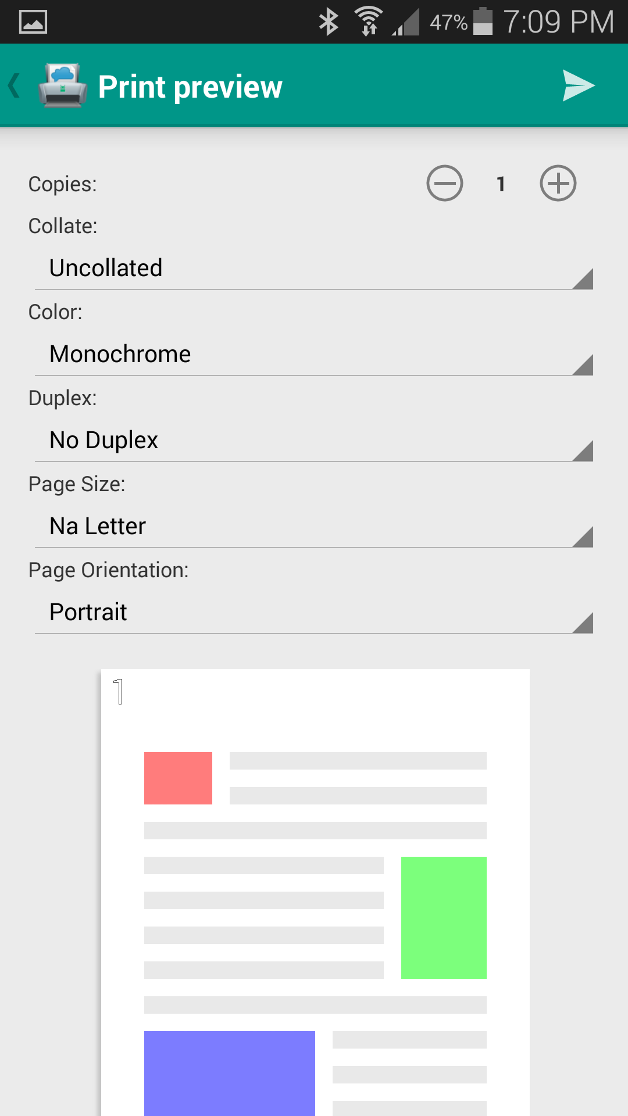Tap the Bluetooth status bar icon
The width and height of the screenshot is (628, 1116).
329,22
